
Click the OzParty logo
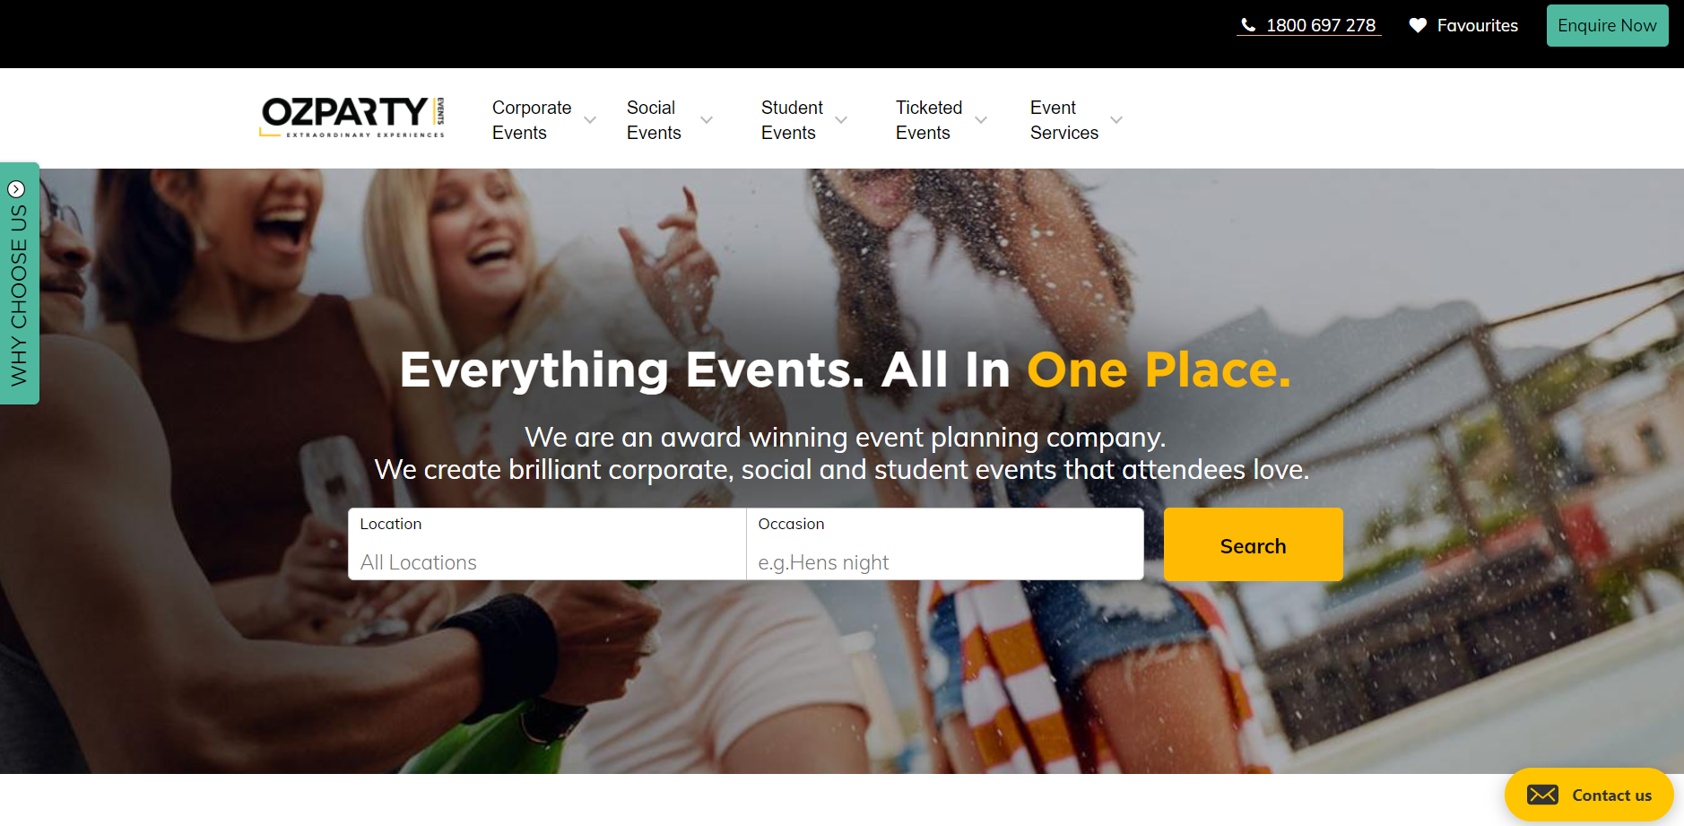click(352, 117)
